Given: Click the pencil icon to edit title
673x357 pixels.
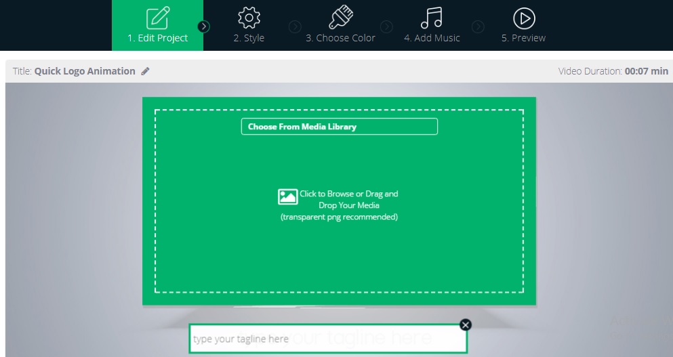Looking at the screenshot, I should pyautogui.click(x=146, y=71).
